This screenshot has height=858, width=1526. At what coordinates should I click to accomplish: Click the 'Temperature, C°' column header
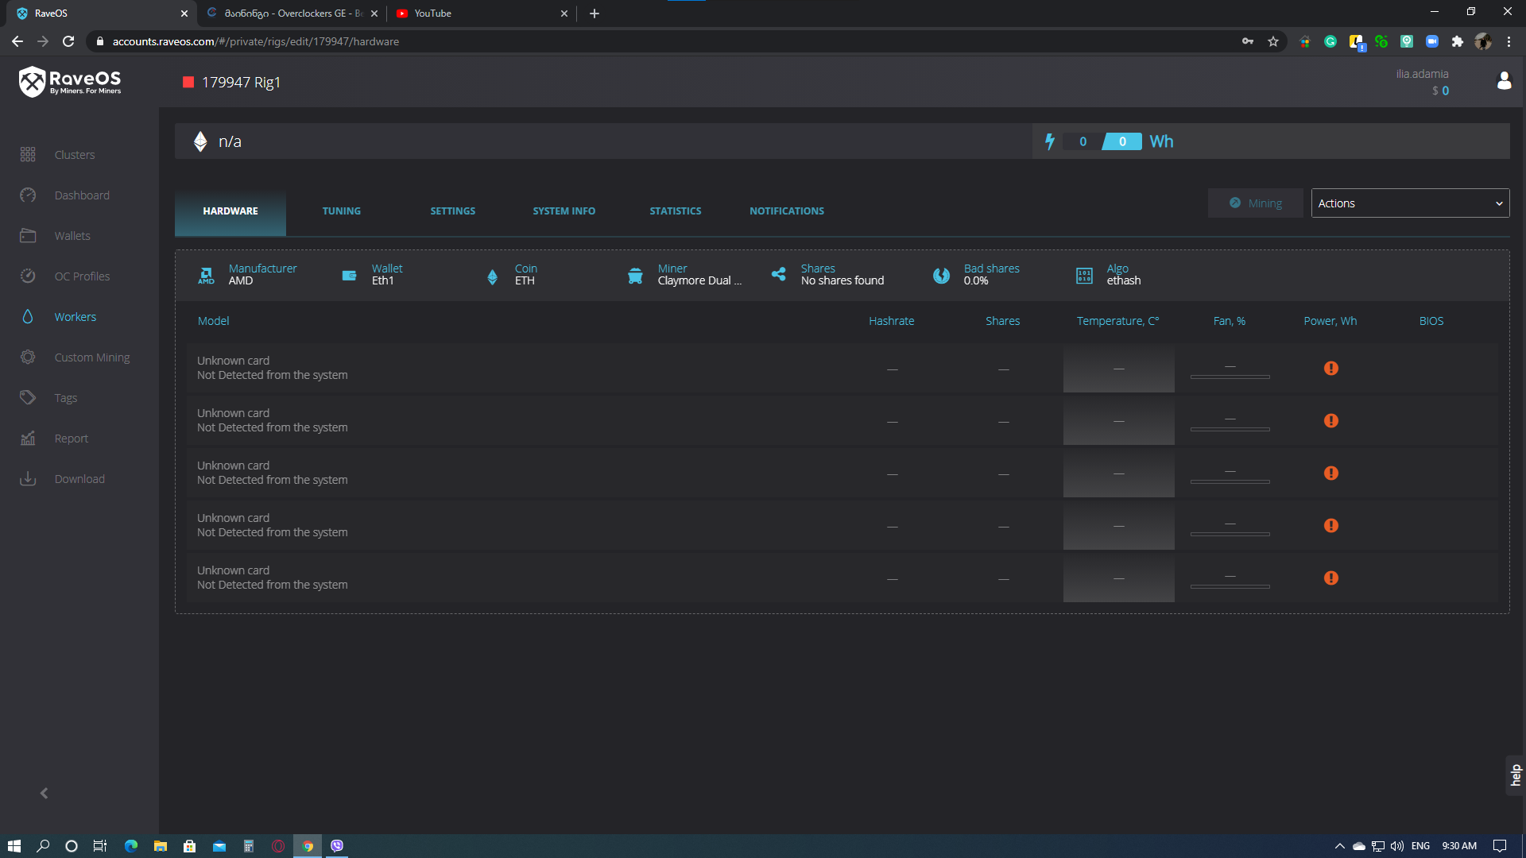(x=1118, y=321)
